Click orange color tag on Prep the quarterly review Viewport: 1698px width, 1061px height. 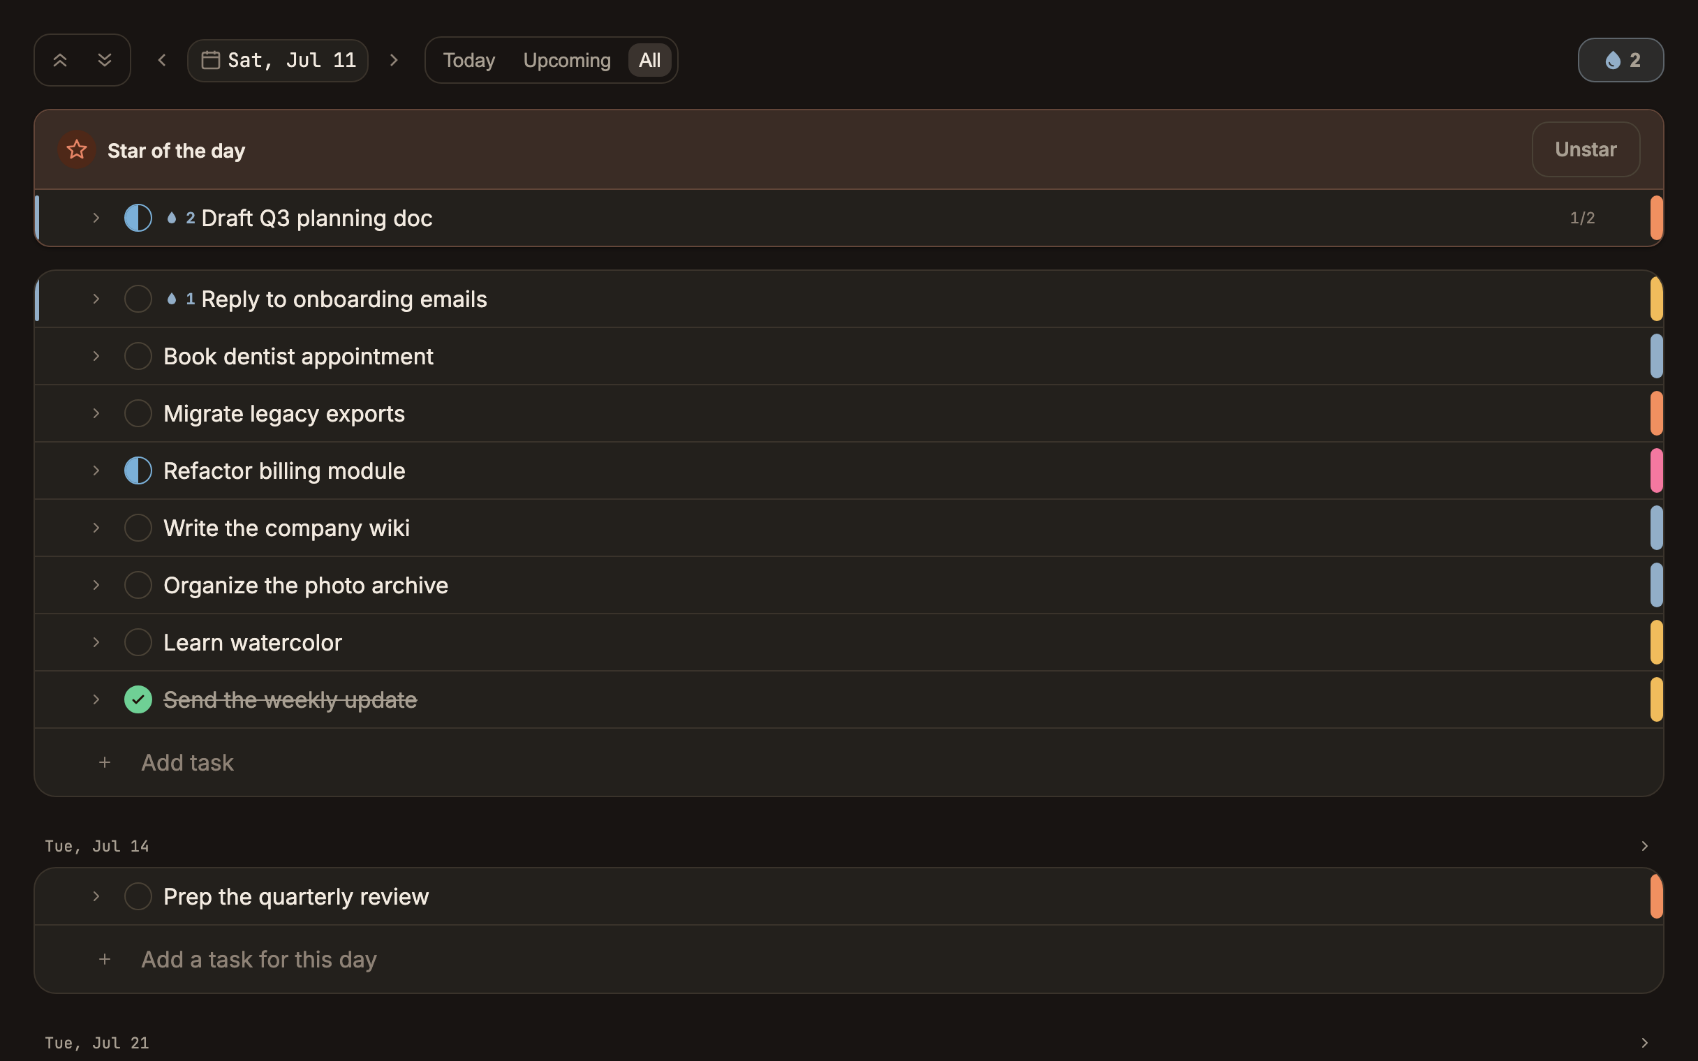(x=1656, y=896)
